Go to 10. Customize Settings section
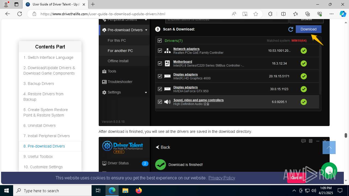The height and width of the screenshot is (196, 349). click(x=43, y=167)
